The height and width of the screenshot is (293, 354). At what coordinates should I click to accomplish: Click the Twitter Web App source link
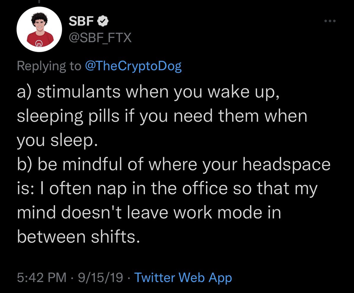pos(183,278)
